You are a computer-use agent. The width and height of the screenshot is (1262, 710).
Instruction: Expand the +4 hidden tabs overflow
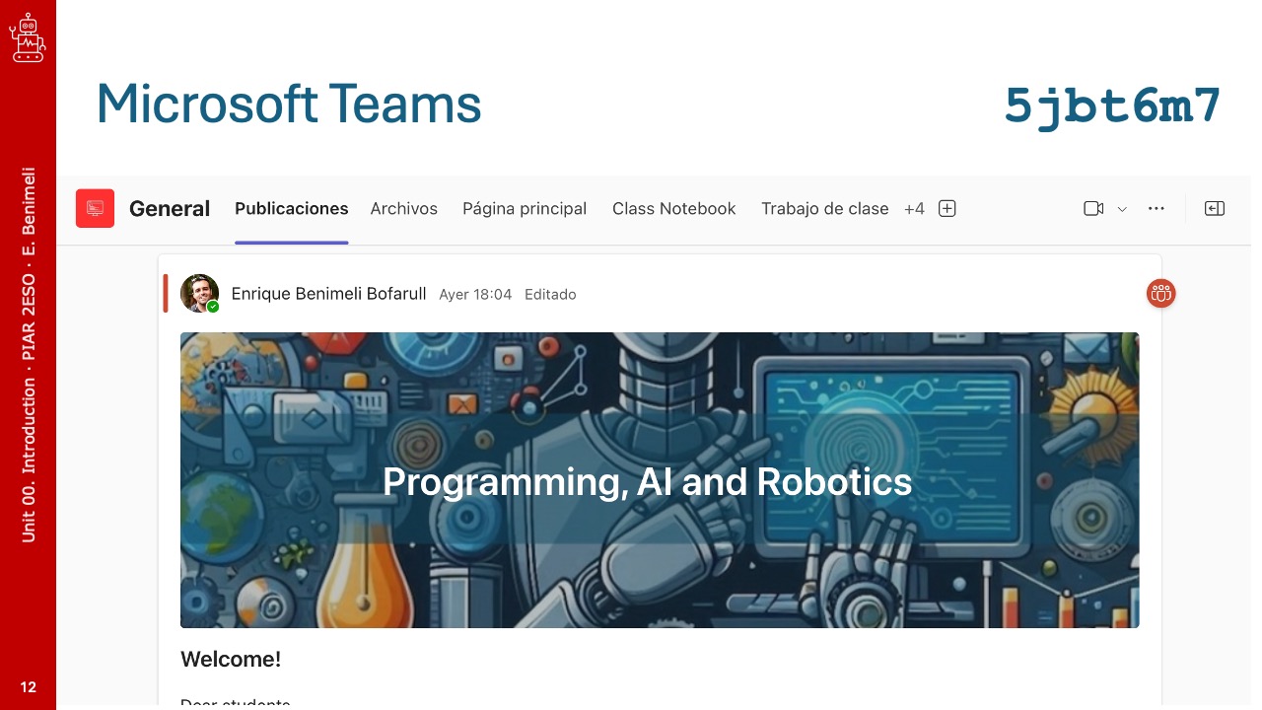914,208
